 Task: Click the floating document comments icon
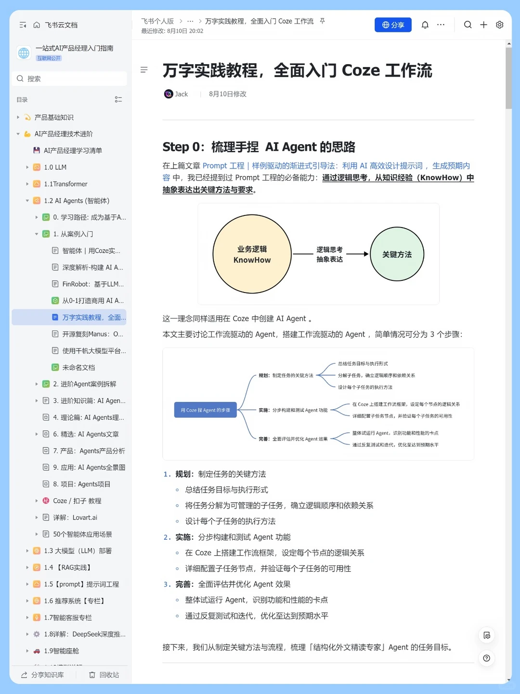click(x=487, y=635)
